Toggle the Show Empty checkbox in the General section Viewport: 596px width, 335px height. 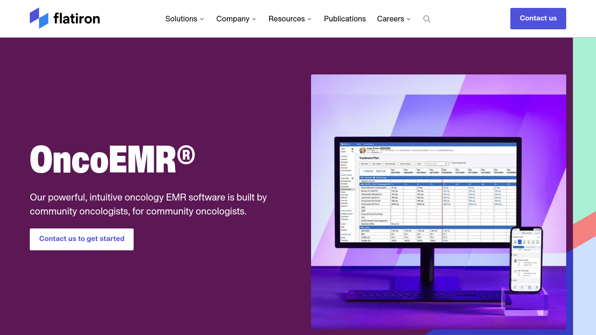[374, 178]
